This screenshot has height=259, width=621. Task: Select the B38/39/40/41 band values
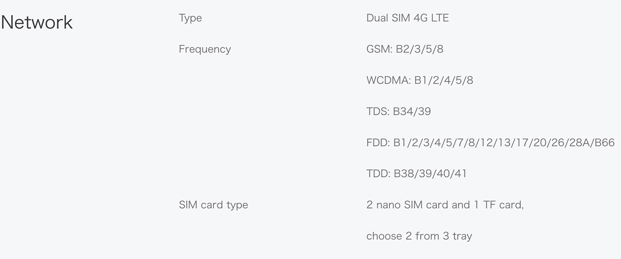pyautogui.click(x=430, y=173)
